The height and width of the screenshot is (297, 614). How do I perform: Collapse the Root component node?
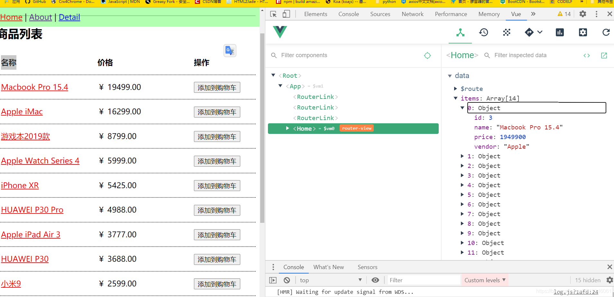click(x=273, y=75)
